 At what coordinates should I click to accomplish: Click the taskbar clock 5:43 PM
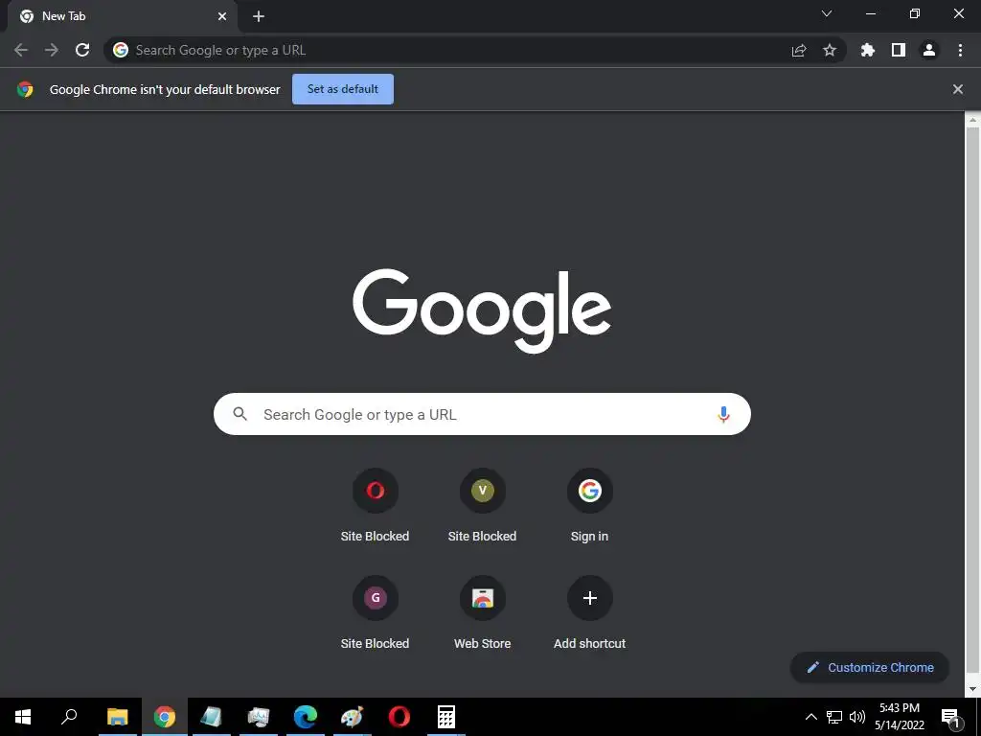coord(899,708)
